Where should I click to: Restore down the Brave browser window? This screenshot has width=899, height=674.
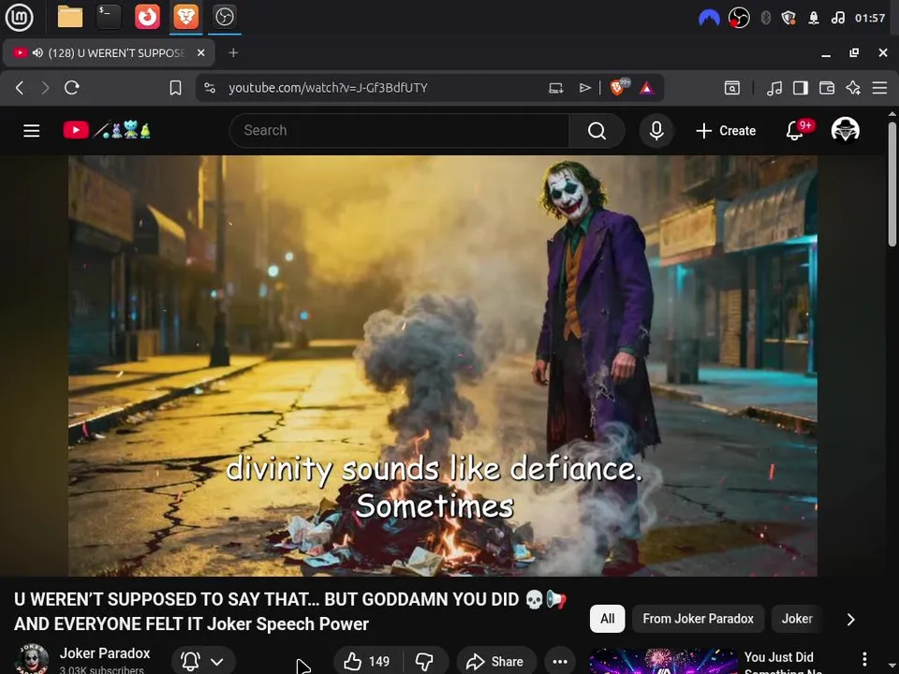854,52
